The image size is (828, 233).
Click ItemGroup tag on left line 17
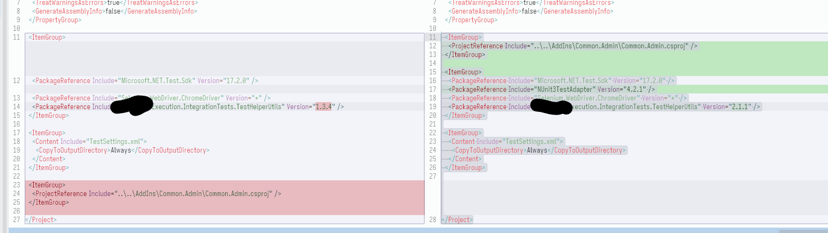47,133
